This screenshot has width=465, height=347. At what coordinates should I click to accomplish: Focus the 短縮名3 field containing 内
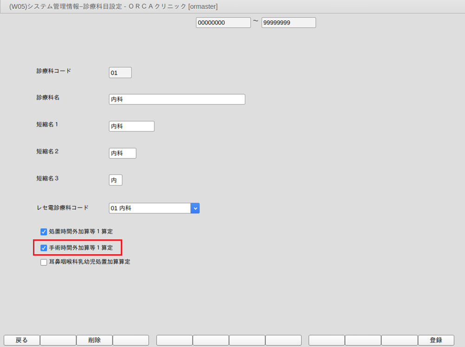pos(116,180)
